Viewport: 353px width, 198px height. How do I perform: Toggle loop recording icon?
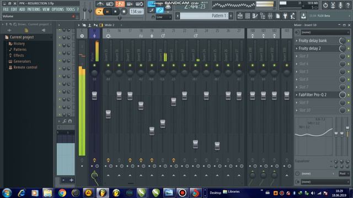tap(140, 4)
